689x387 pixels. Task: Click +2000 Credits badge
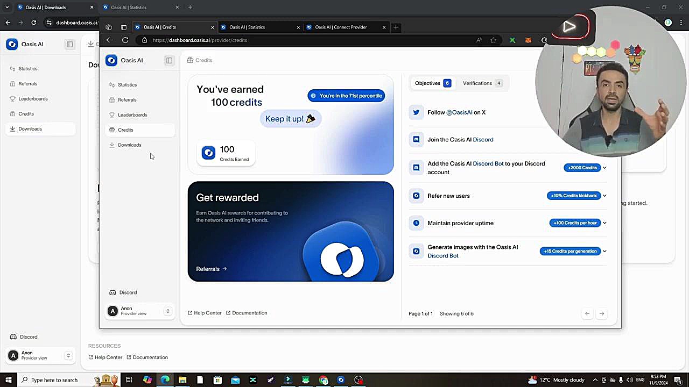pyautogui.click(x=582, y=168)
